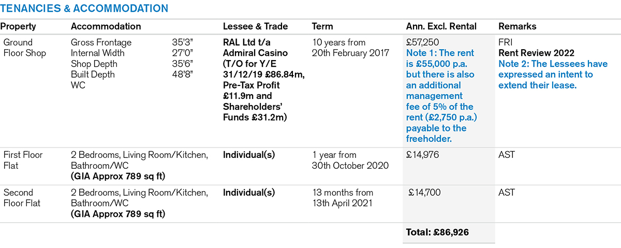Click the Lessee & Trade column header
Viewport: 621px width, 248px height.
coord(255,26)
